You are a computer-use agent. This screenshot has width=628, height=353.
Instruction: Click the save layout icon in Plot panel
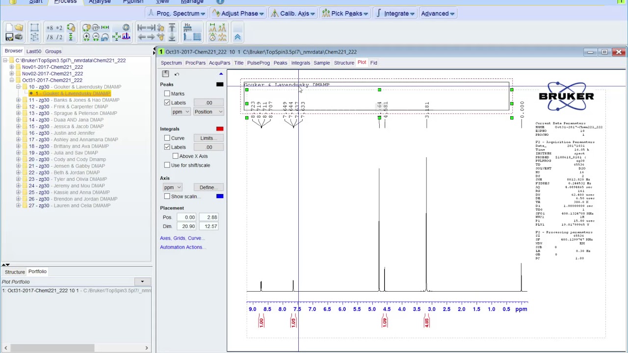[165, 74]
